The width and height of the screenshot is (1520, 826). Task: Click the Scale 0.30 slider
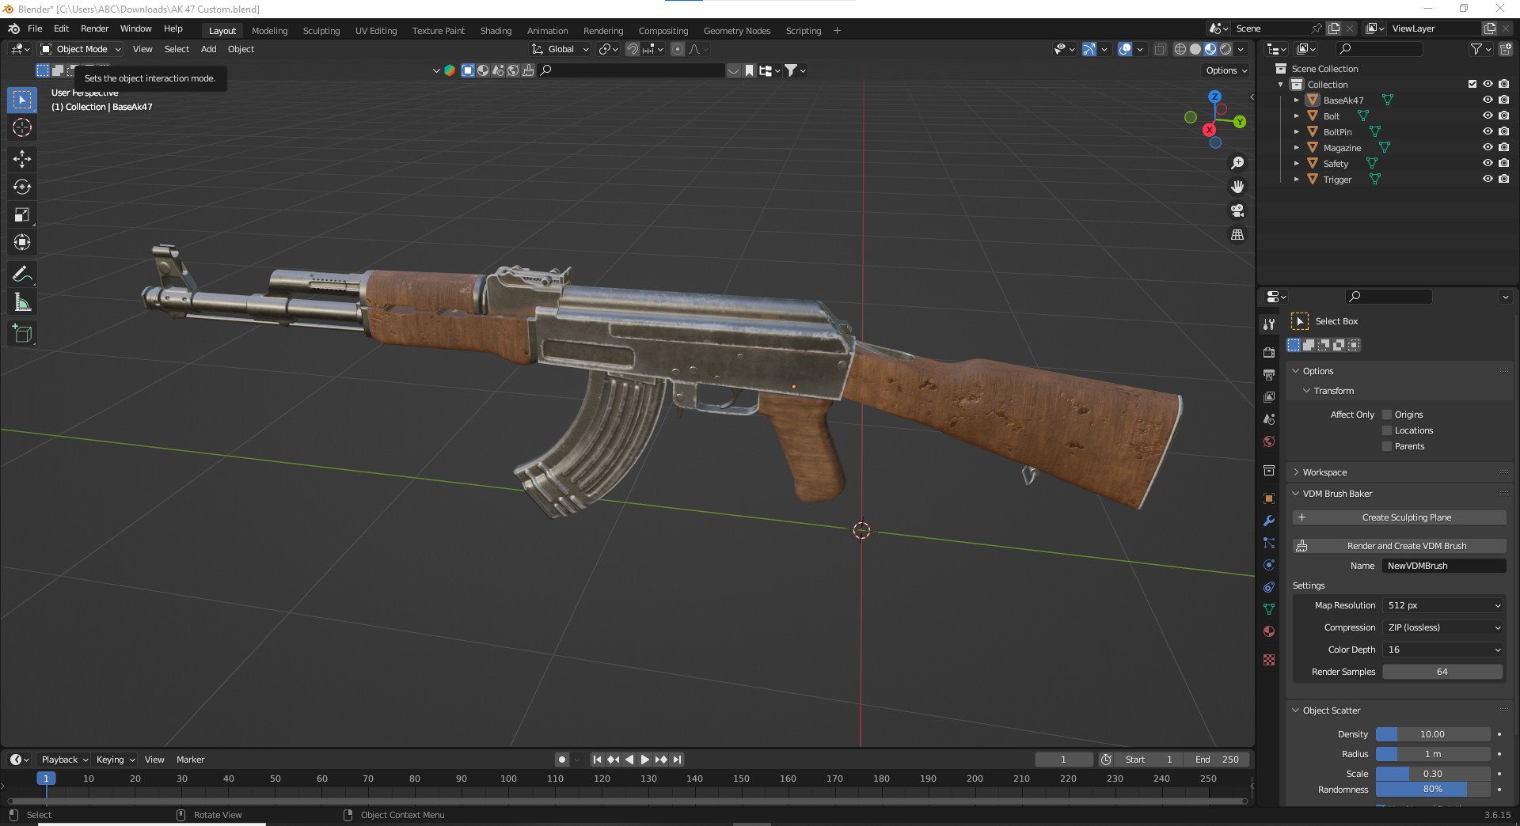click(1433, 774)
